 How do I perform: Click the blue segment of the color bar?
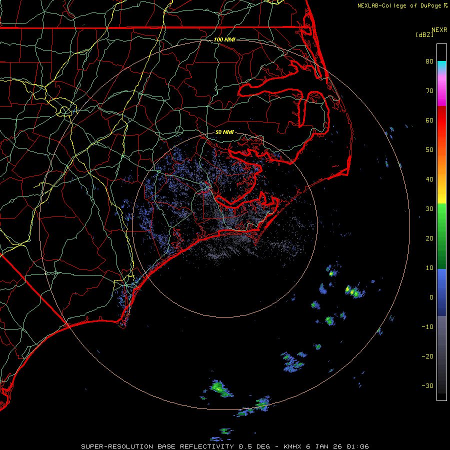(x=441, y=292)
